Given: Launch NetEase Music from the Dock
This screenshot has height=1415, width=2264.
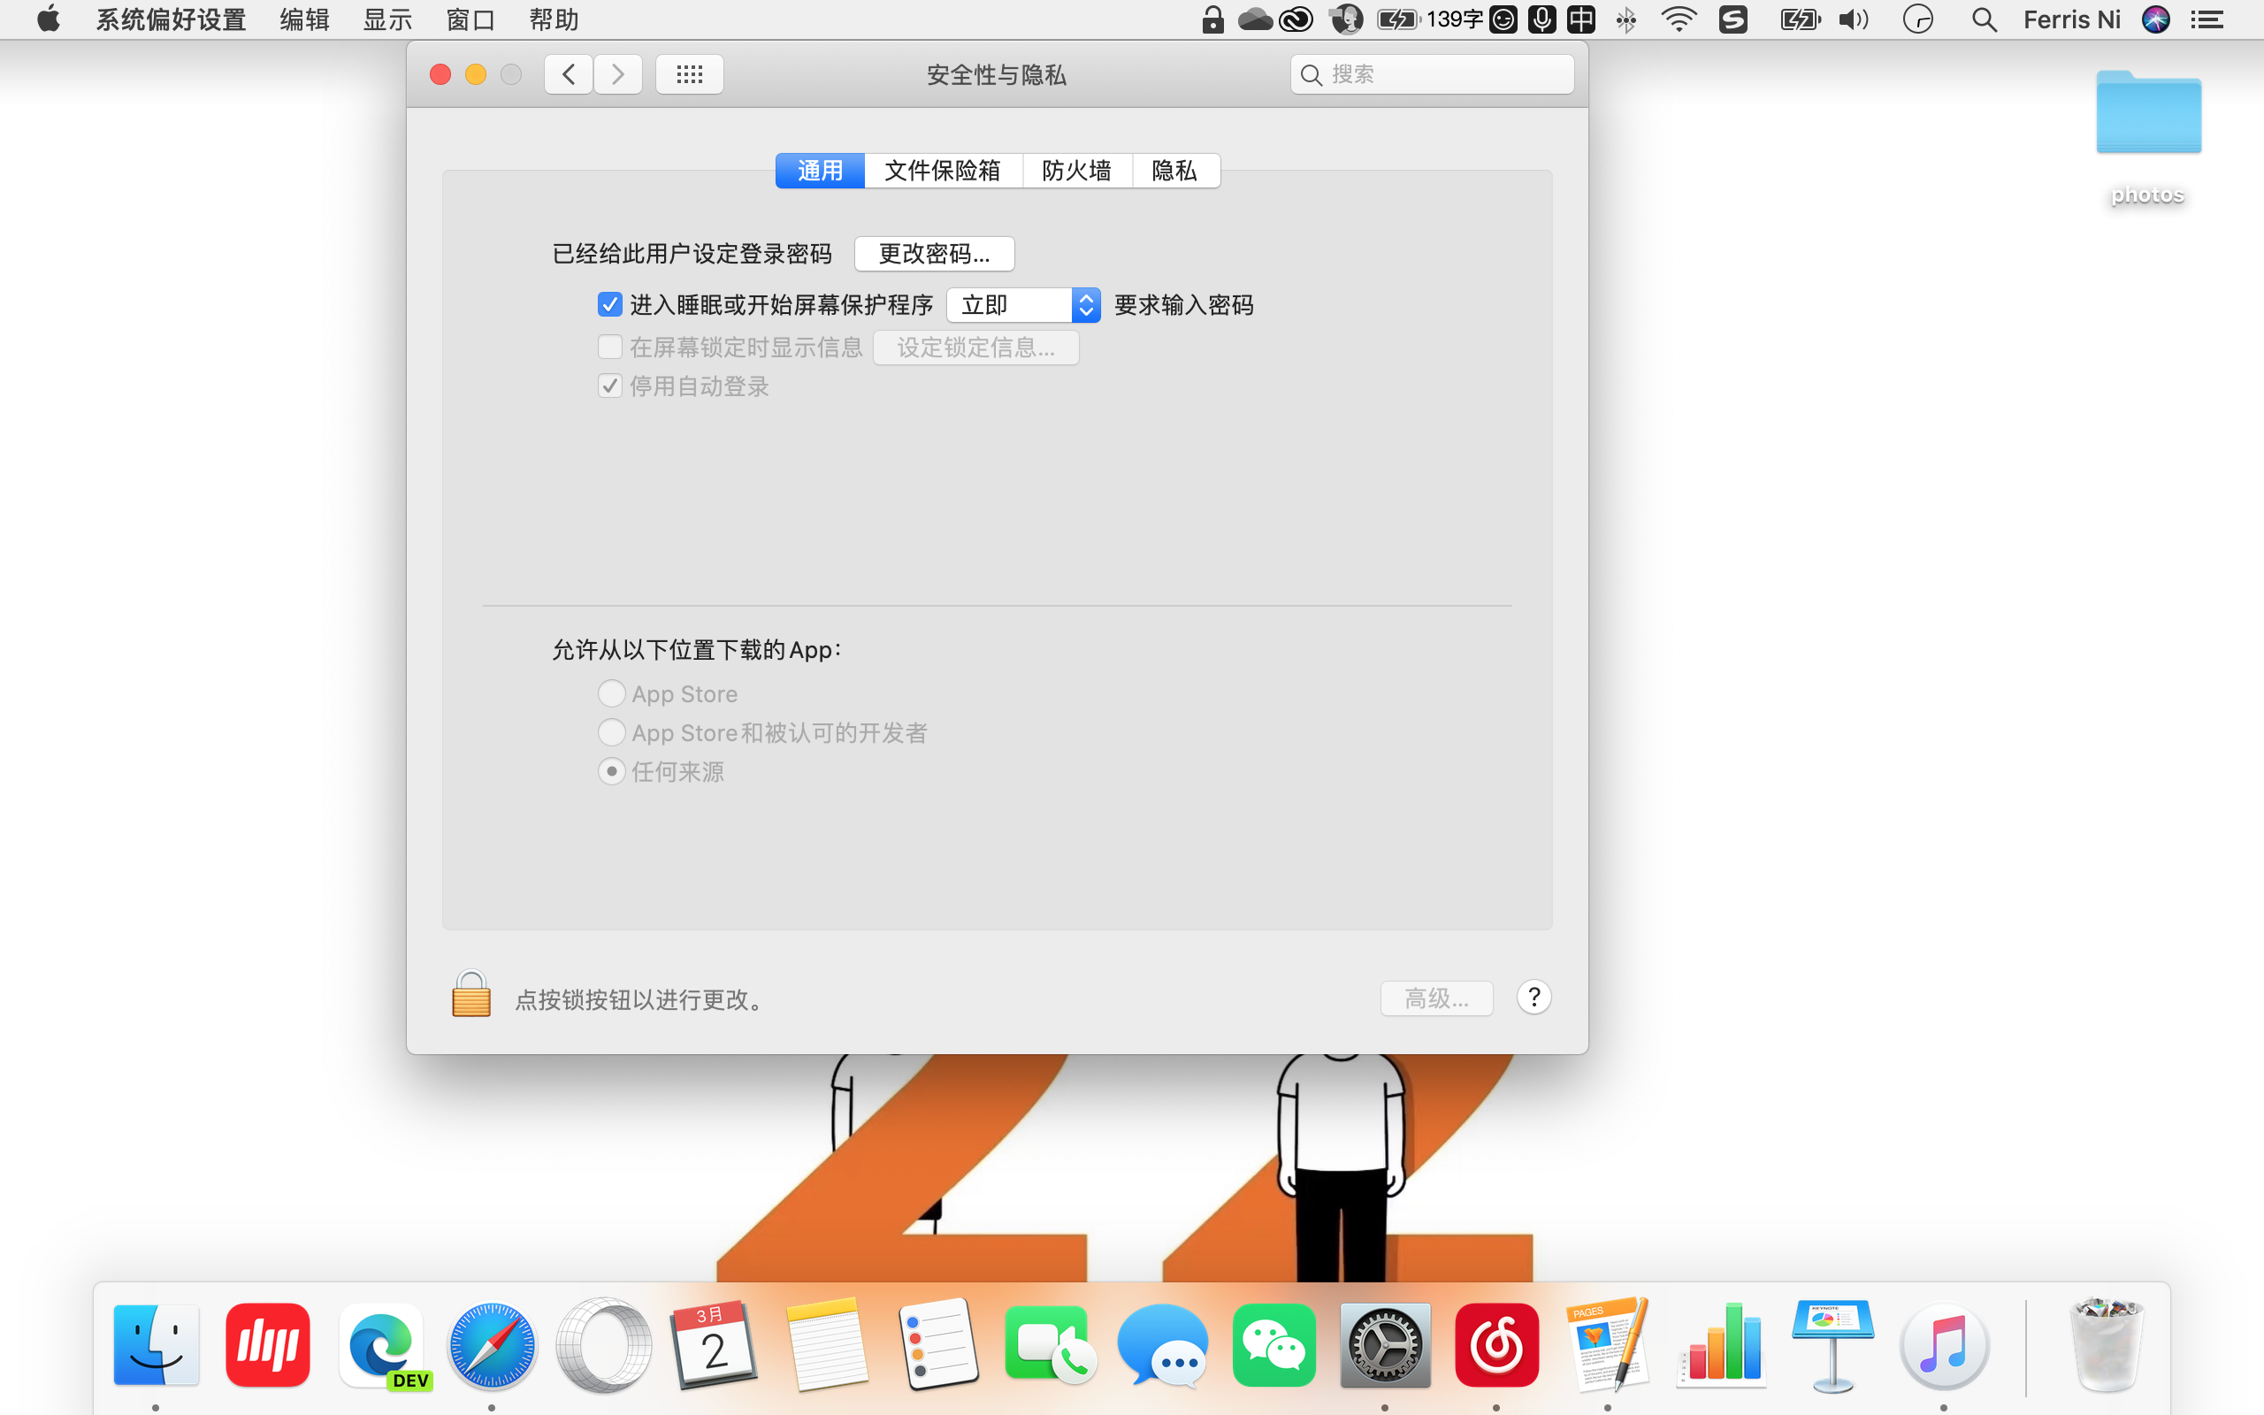Looking at the screenshot, I should coord(1496,1346).
